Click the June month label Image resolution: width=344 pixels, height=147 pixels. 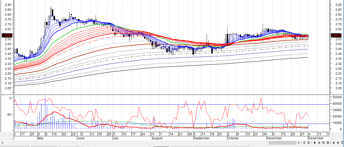(81, 138)
